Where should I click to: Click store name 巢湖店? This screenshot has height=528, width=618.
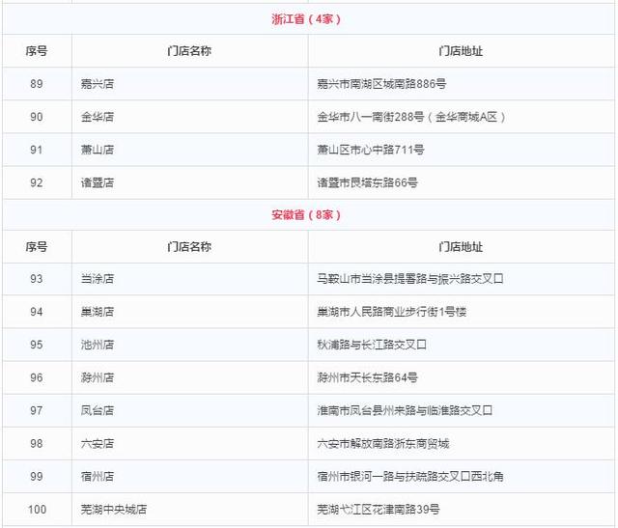pyautogui.click(x=98, y=312)
